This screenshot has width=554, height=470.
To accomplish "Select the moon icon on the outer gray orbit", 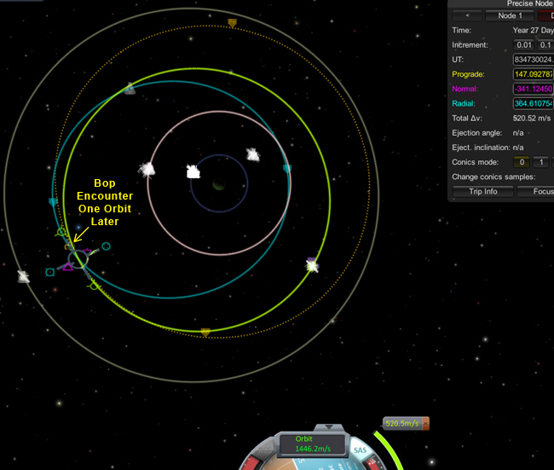I will click(x=23, y=276).
